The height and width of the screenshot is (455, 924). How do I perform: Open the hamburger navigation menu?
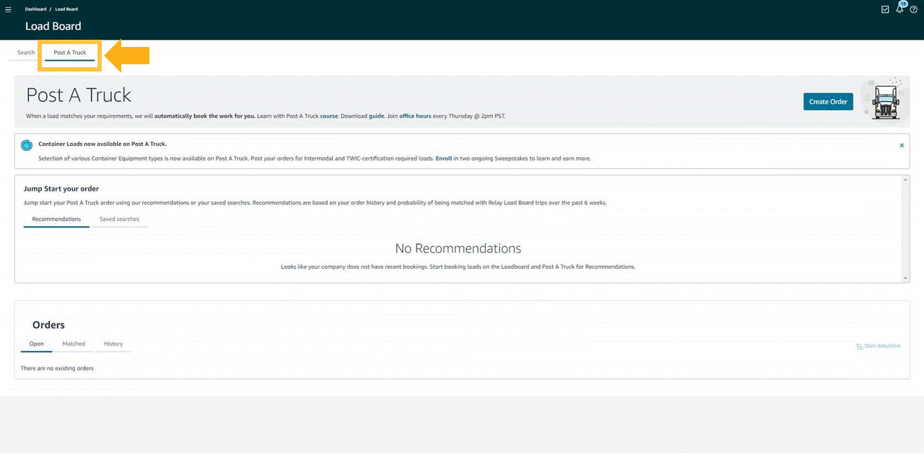click(x=8, y=9)
